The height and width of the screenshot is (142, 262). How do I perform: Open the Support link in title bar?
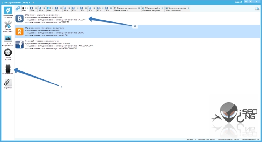coord(238,2)
